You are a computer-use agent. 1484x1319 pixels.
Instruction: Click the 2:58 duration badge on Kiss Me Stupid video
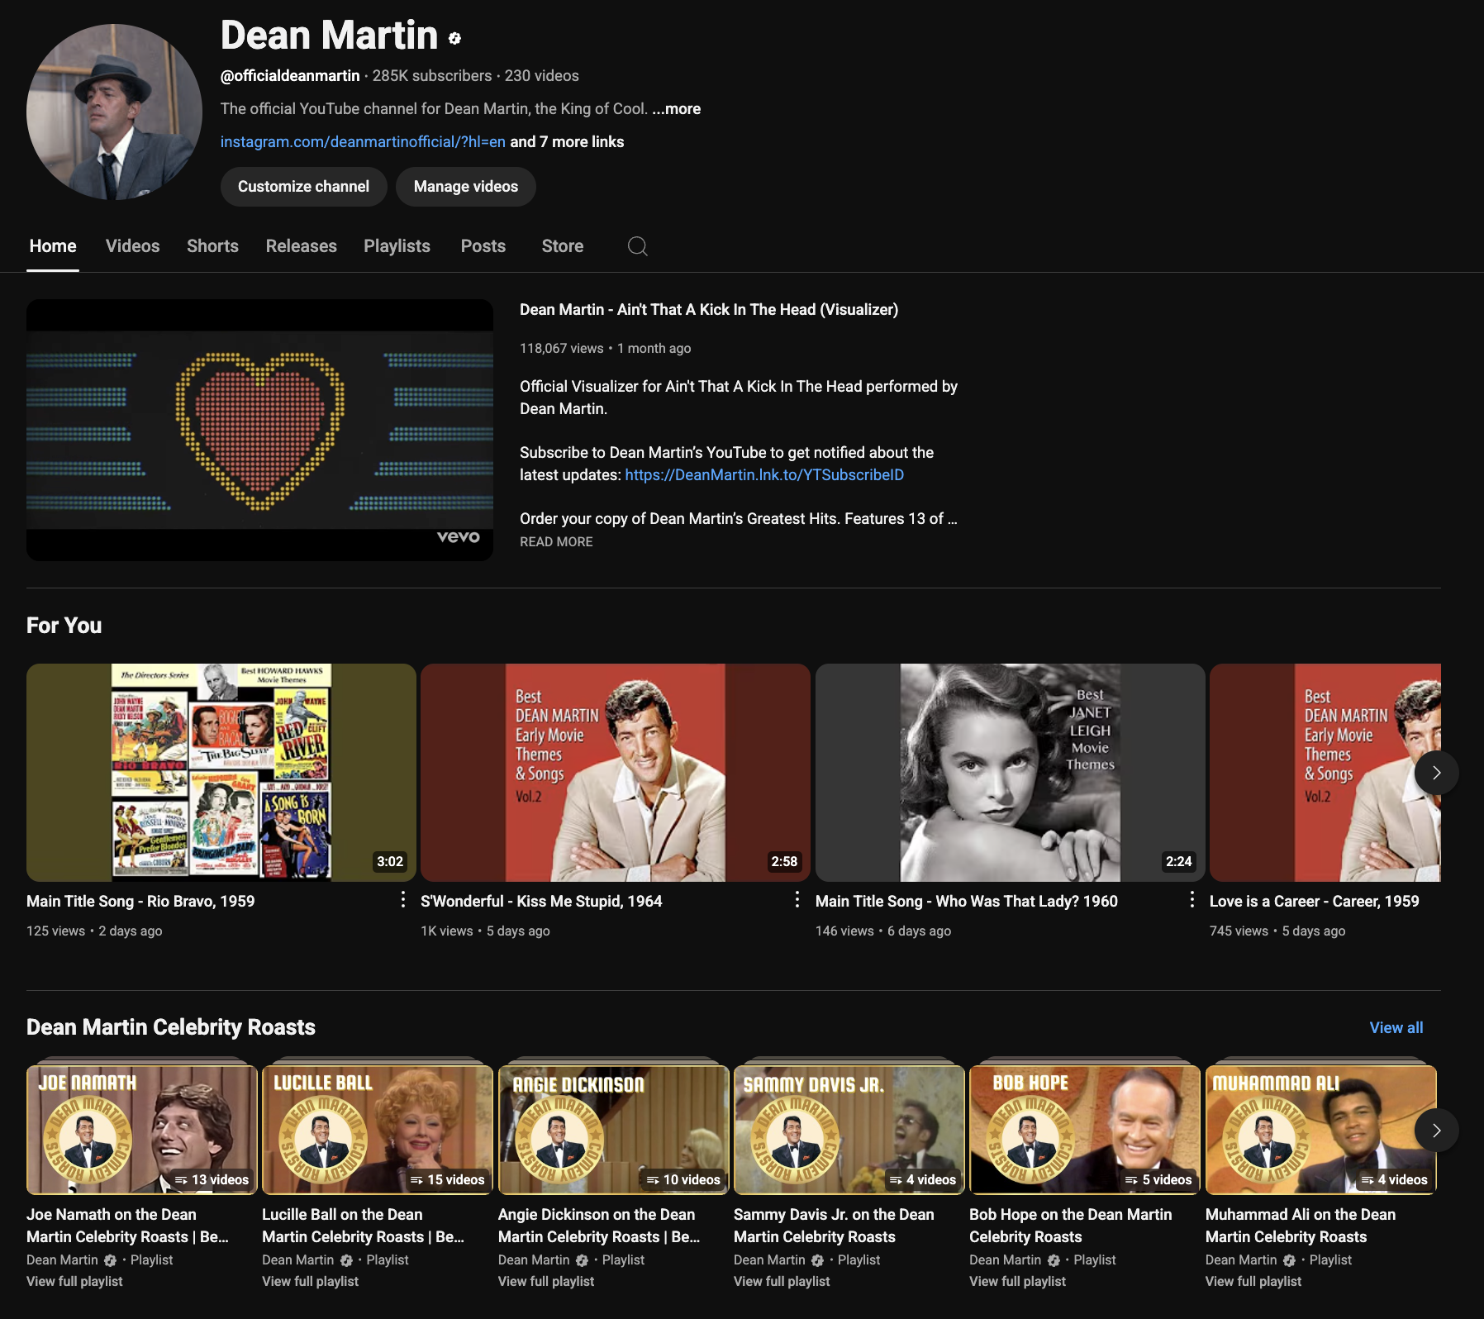coord(784,861)
